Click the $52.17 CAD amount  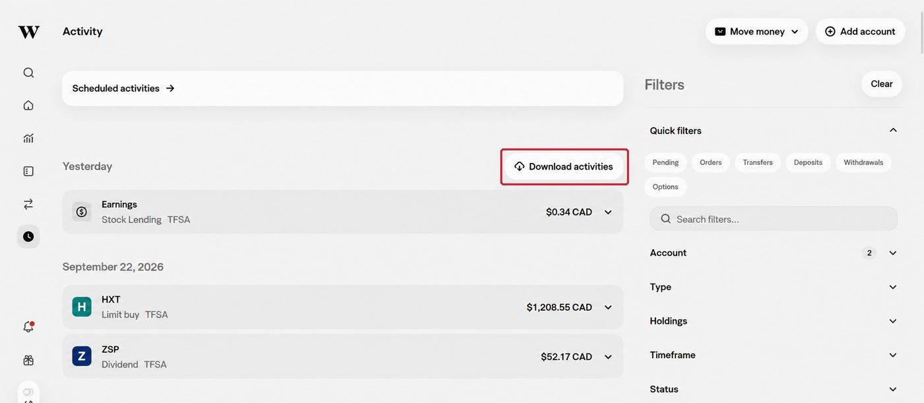point(566,357)
